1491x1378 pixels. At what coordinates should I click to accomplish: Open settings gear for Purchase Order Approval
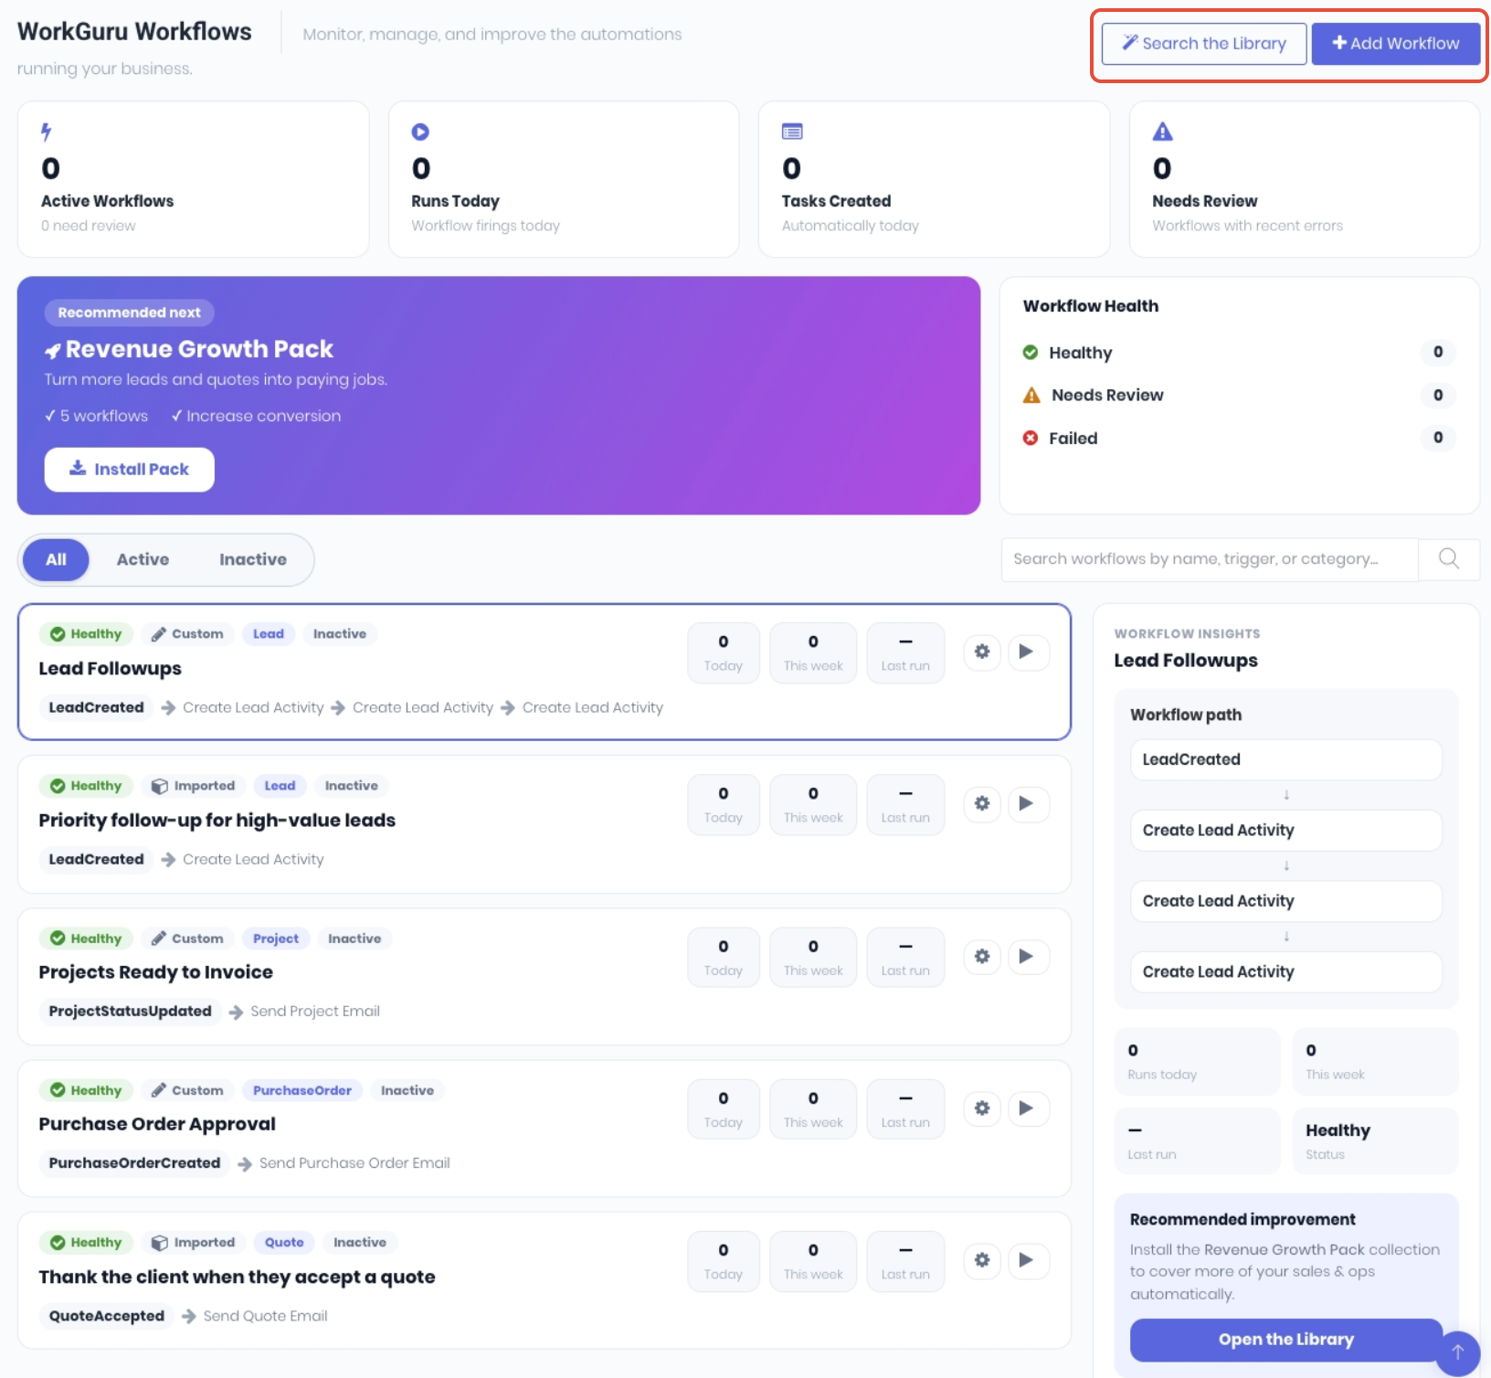click(982, 1108)
